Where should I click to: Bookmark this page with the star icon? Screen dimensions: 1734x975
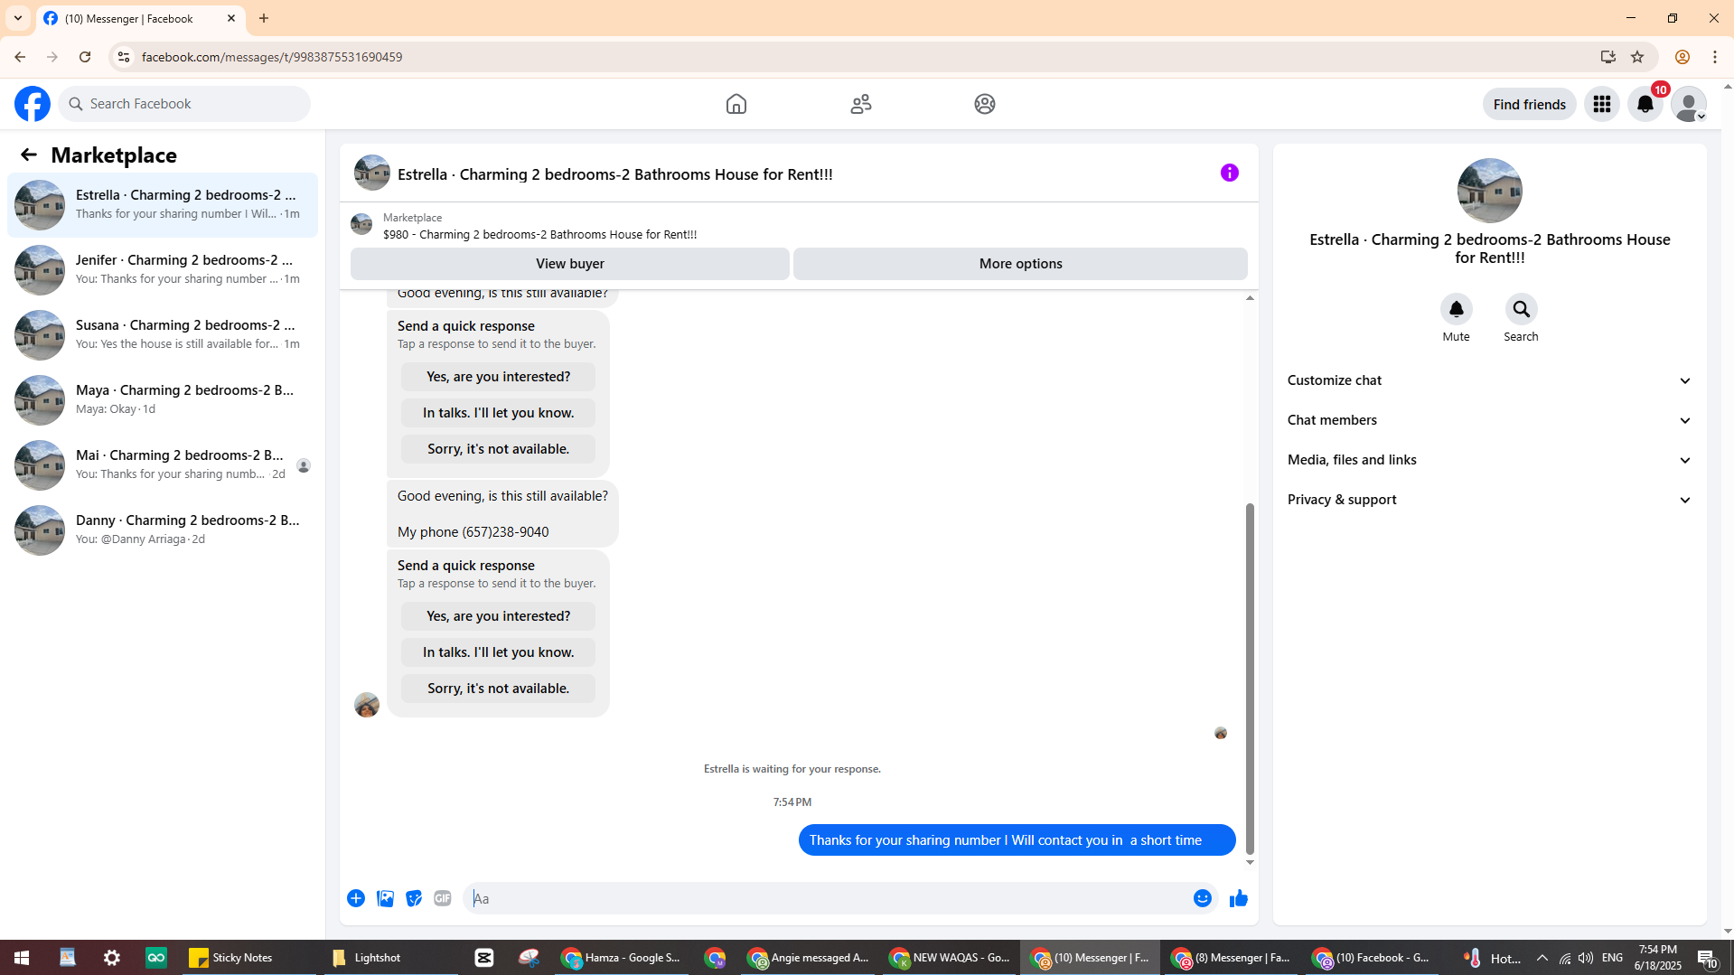click(x=1637, y=57)
